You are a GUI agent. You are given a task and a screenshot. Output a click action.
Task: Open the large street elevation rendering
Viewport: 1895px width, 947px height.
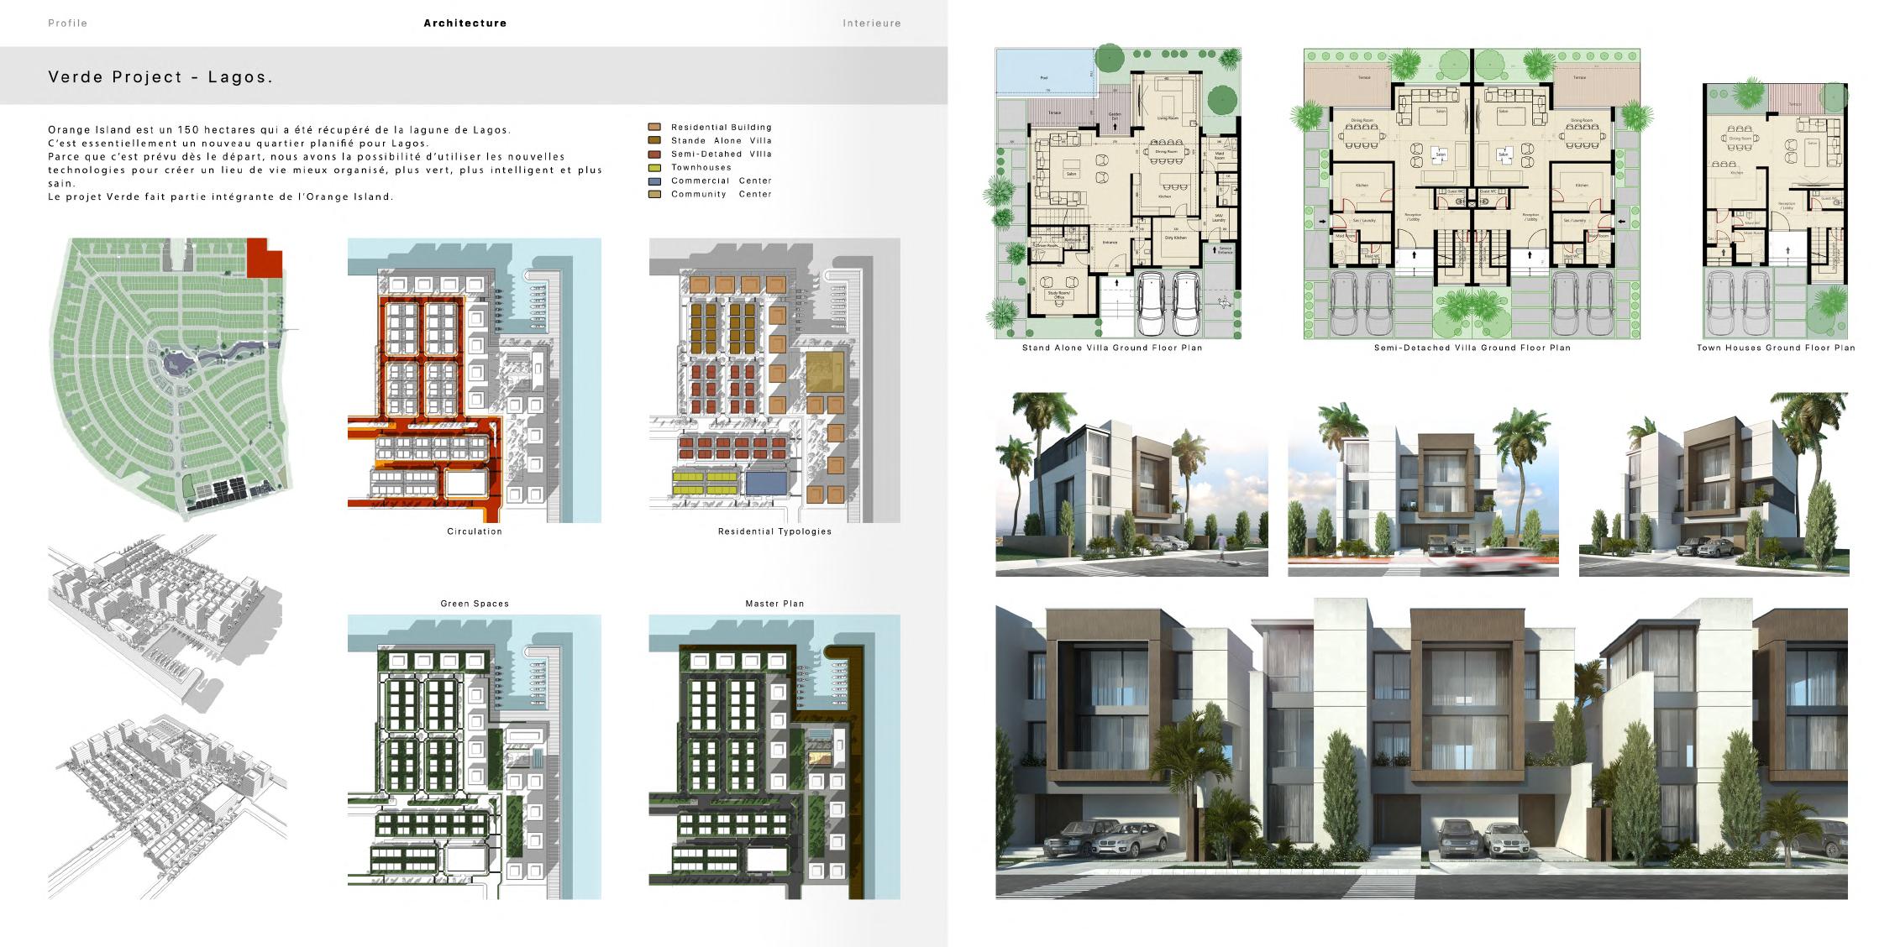1421,749
